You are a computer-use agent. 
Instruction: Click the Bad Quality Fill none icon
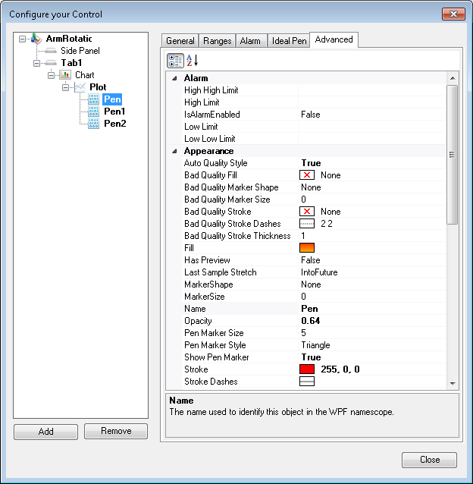click(x=308, y=175)
